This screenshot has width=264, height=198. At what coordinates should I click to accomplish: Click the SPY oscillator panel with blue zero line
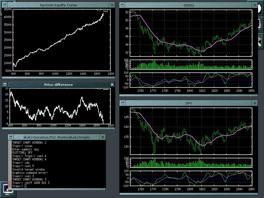click(x=191, y=178)
